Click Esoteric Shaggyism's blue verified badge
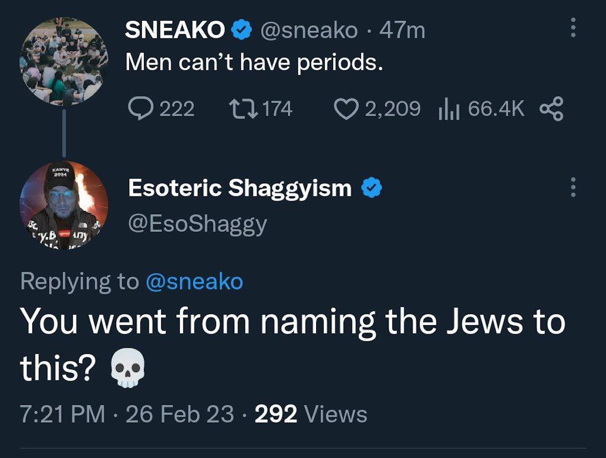 [x=372, y=188]
